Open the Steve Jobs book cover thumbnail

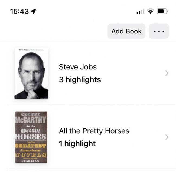[31, 73]
